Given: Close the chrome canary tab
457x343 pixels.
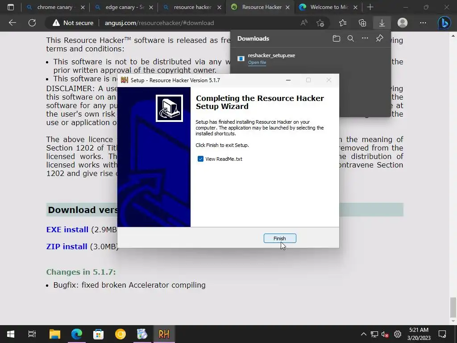Looking at the screenshot, I should tap(83, 7).
